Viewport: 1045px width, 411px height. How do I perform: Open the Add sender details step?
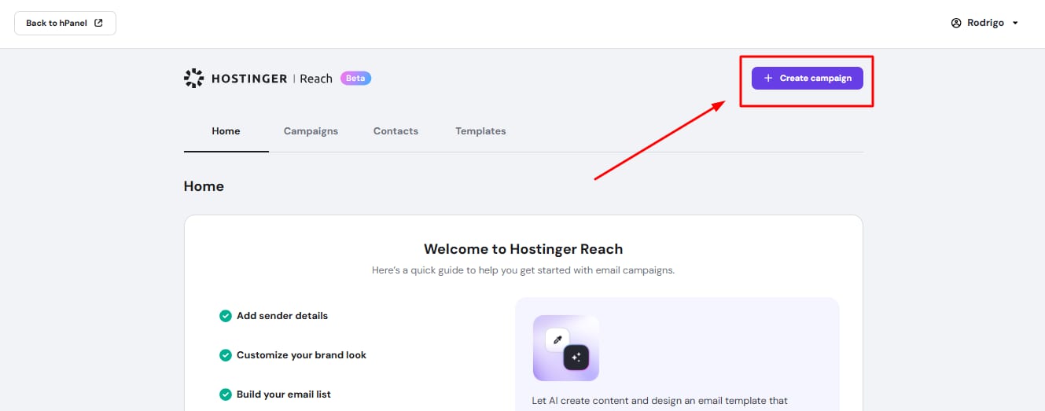(x=282, y=316)
